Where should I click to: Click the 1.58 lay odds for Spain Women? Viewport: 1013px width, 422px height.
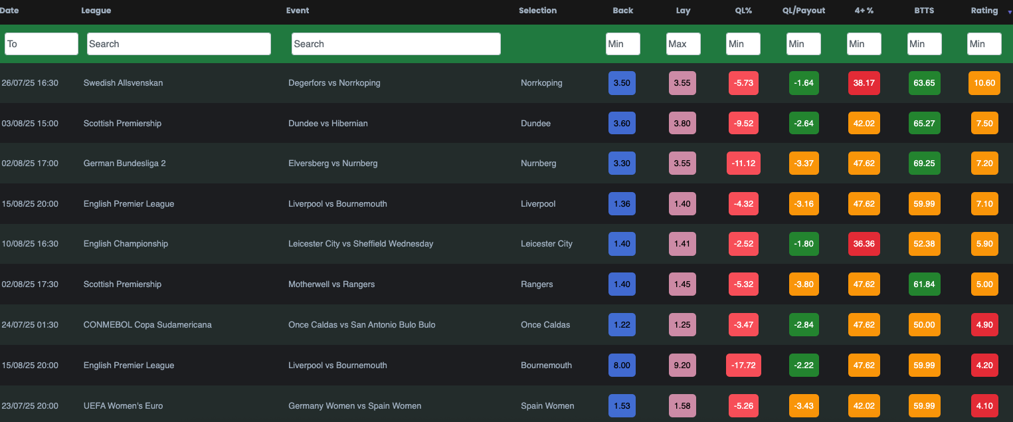pyautogui.click(x=682, y=406)
